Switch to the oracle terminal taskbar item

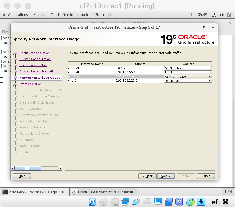tap(34, 192)
